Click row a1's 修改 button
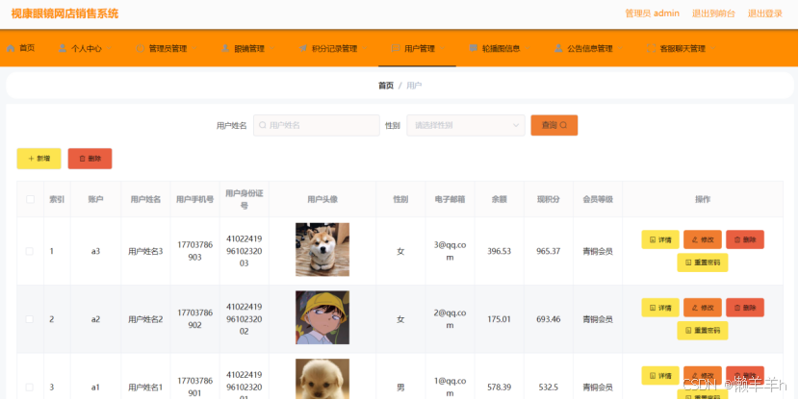This screenshot has width=799, height=400. tap(702, 376)
